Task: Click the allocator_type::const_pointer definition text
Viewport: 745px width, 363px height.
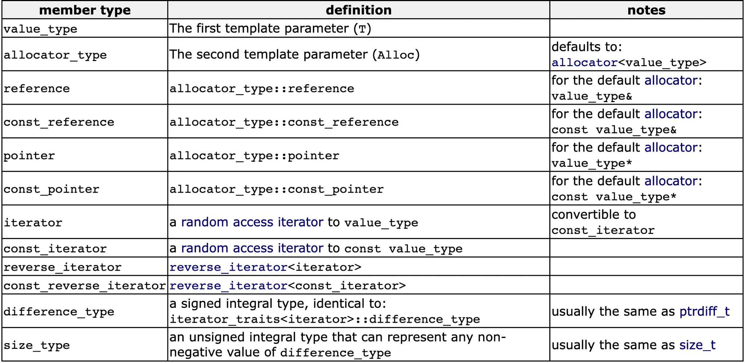Action: (276, 189)
